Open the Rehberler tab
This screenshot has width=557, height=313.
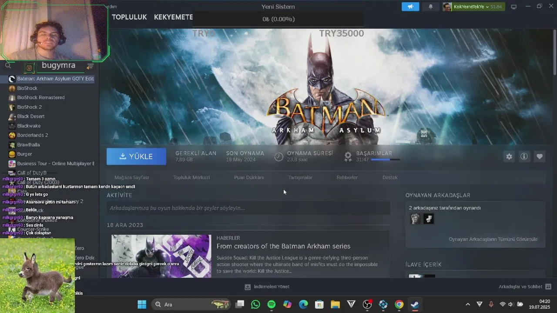[x=347, y=177]
